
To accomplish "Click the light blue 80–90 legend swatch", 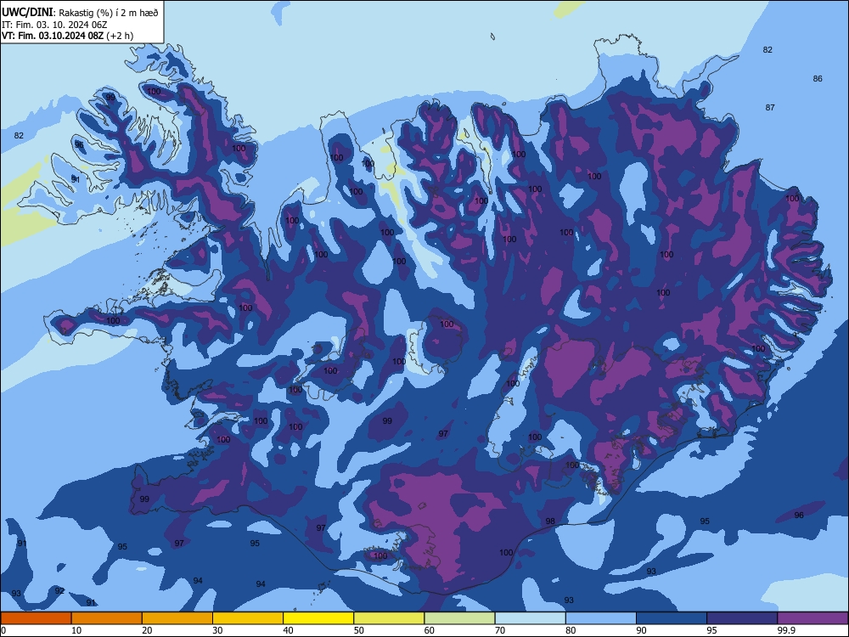I will pyautogui.click(x=601, y=618).
